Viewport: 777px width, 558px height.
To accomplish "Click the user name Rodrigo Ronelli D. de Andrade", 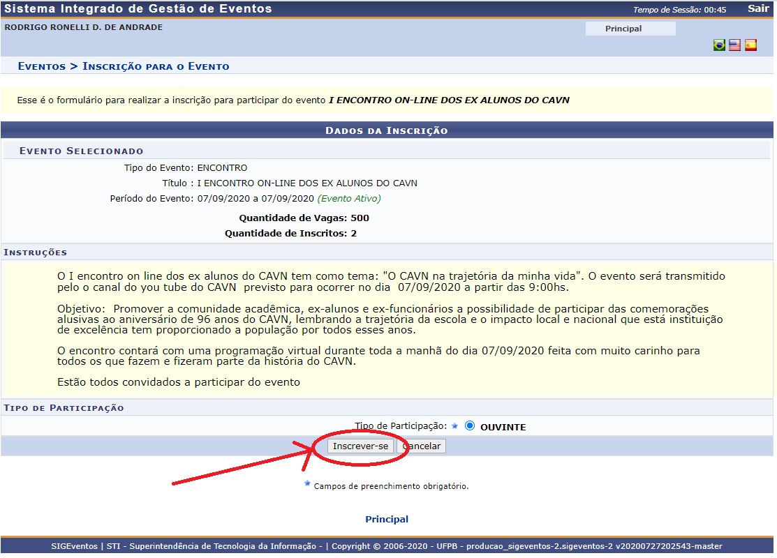I will (x=83, y=27).
